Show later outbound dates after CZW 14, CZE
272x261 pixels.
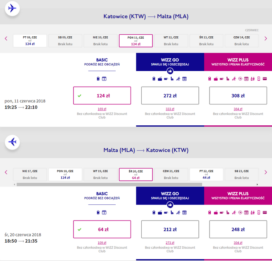265,39
